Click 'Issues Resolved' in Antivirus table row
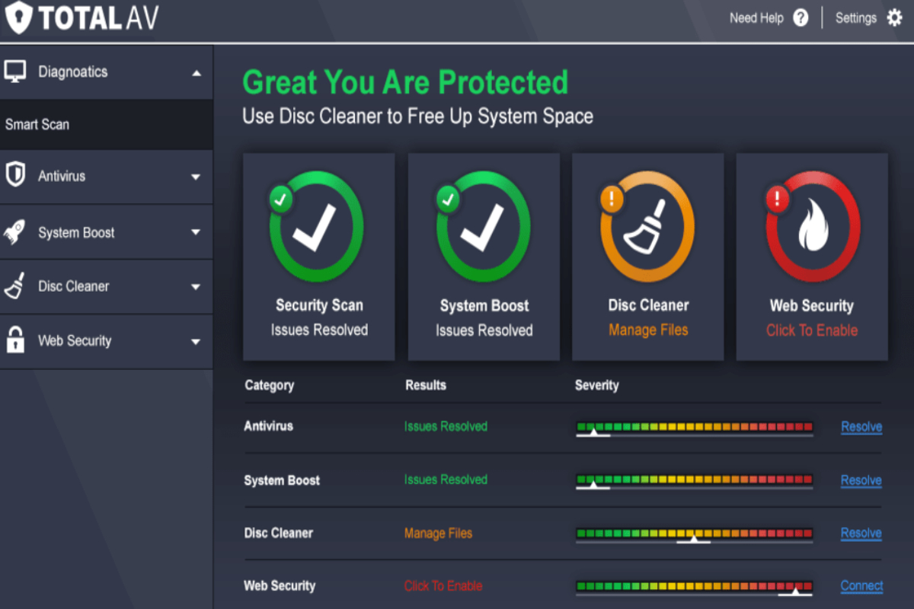 coord(446,426)
